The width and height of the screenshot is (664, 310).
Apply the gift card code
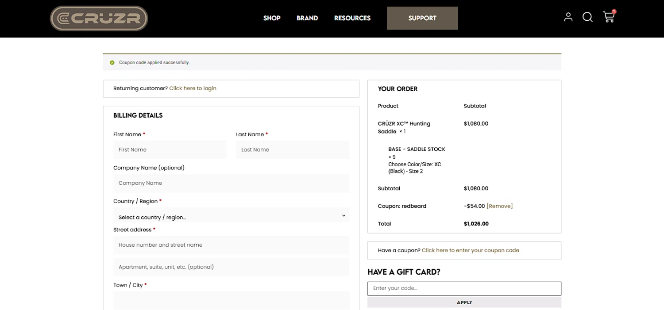(x=464, y=302)
